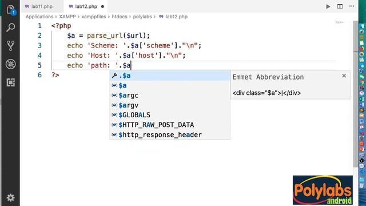Click the ?> closing tag

tap(55, 75)
